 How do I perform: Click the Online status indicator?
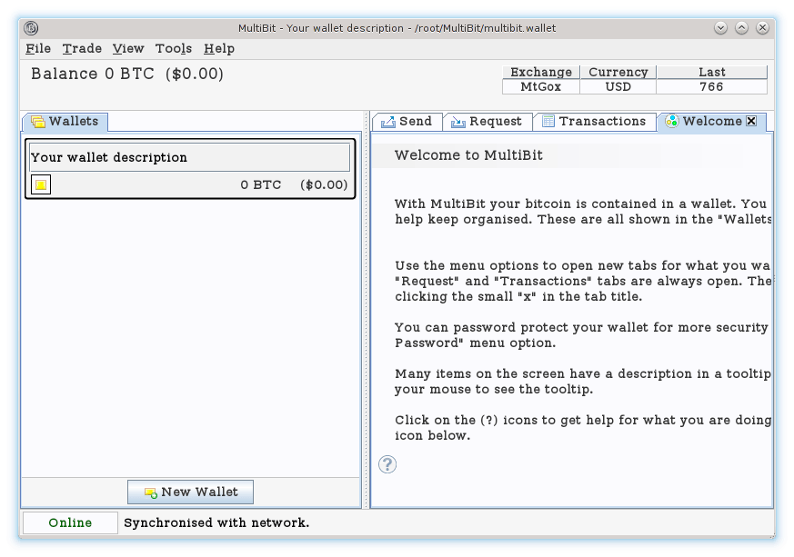[x=69, y=522]
